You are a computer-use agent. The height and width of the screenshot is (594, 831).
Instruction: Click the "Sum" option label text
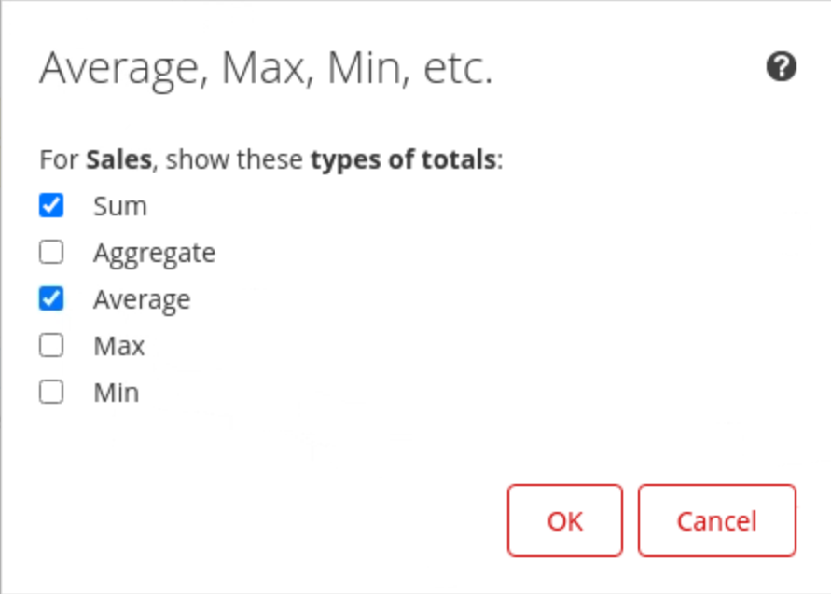[120, 206]
